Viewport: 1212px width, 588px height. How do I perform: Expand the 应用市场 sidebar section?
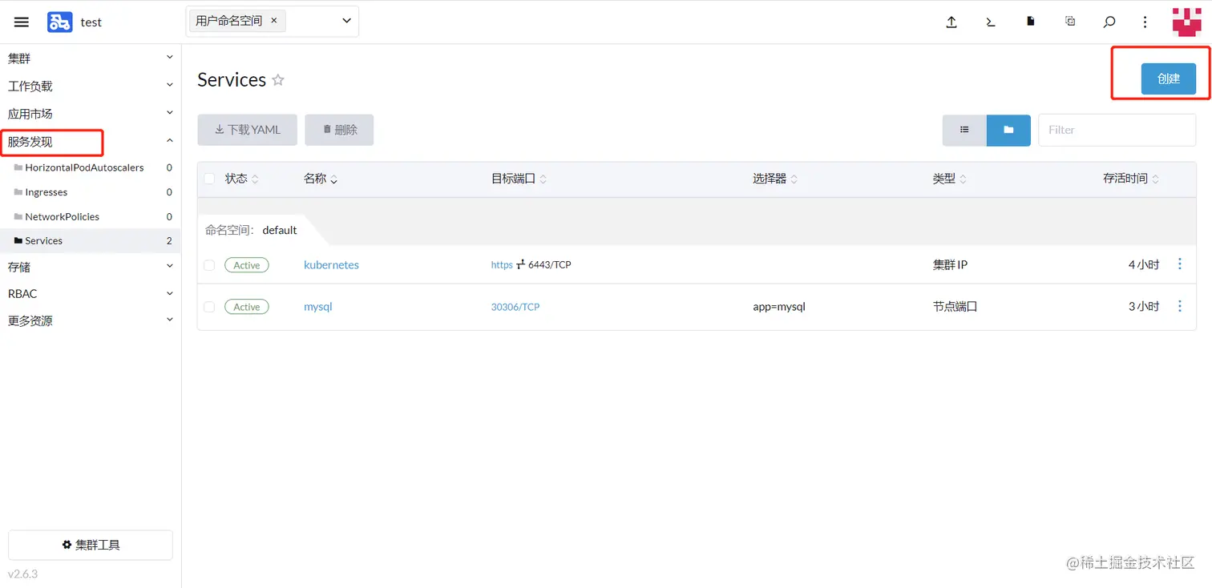point(90,114)
